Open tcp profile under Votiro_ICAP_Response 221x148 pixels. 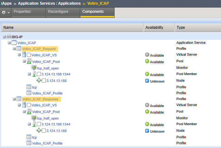34,137
